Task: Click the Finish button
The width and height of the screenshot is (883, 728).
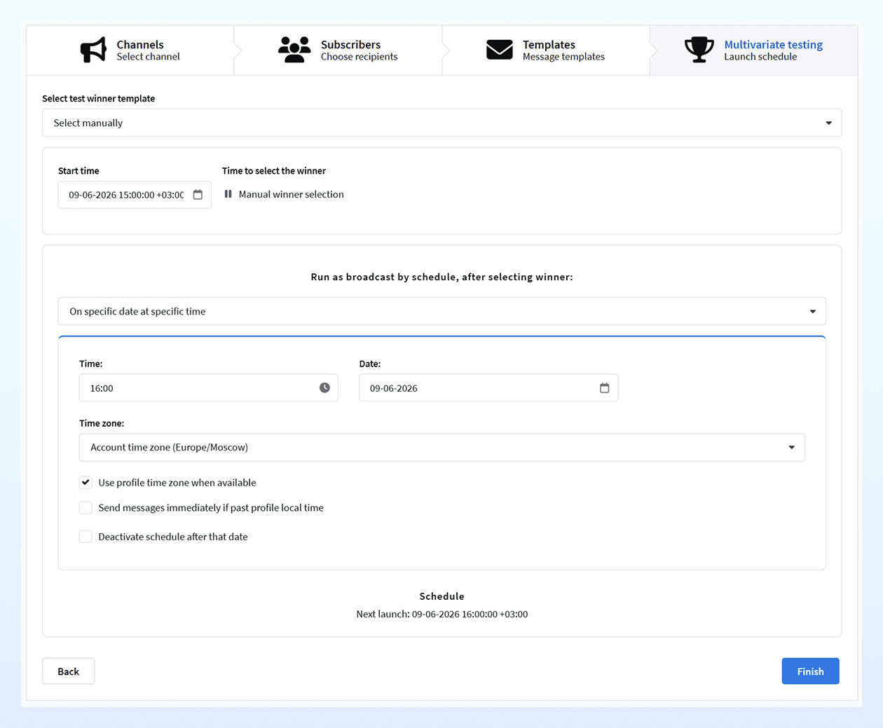Action: point(810,671)
